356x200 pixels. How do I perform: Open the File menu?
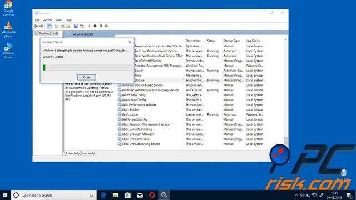[x=37, y=20]
